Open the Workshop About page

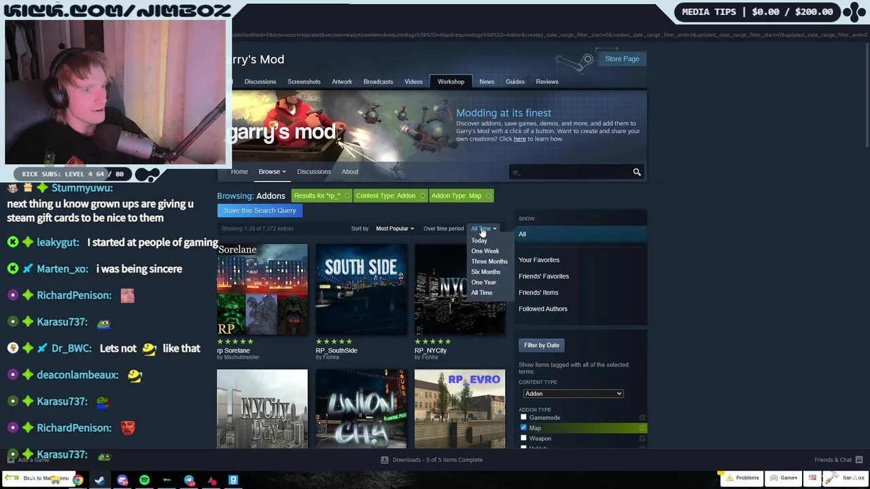tap(350, 172)
